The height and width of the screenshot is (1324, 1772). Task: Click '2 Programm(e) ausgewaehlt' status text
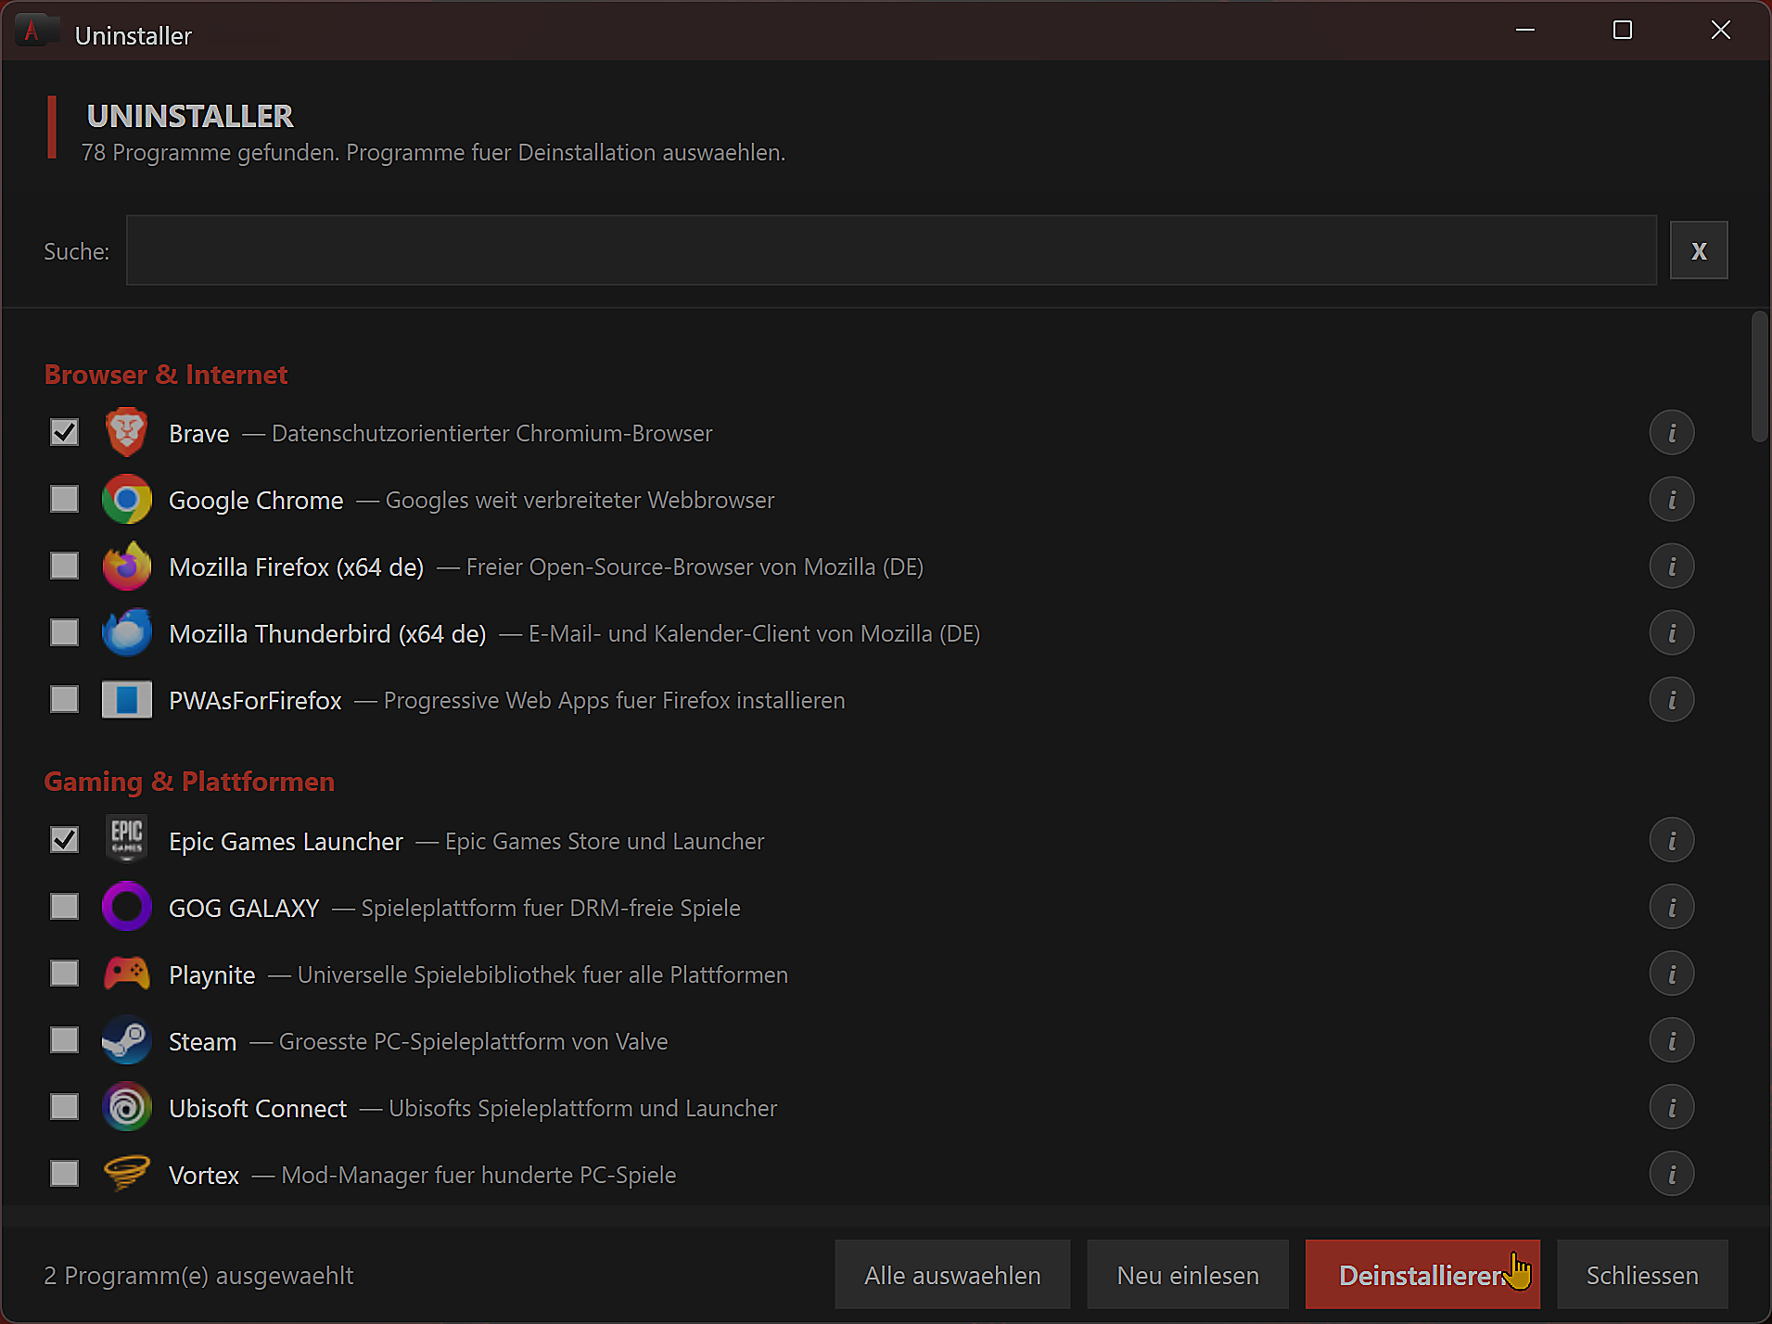tap(198, 1276)
